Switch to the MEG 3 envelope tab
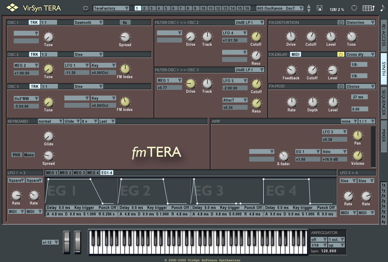 pos(79,173)
